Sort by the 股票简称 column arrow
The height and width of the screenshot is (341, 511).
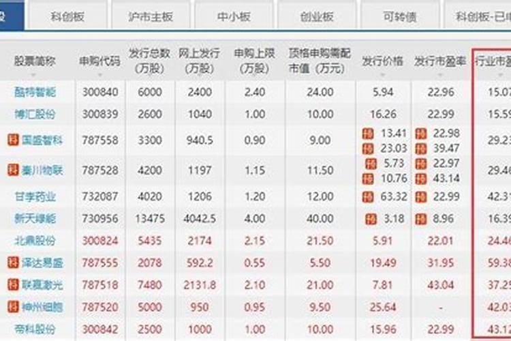click(33, 75)
